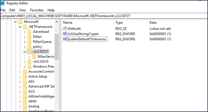This screenshot has height=112, width=208.
Task: Click the SystemDefaultTlsVersions rename field
Action: coord(87,39)
